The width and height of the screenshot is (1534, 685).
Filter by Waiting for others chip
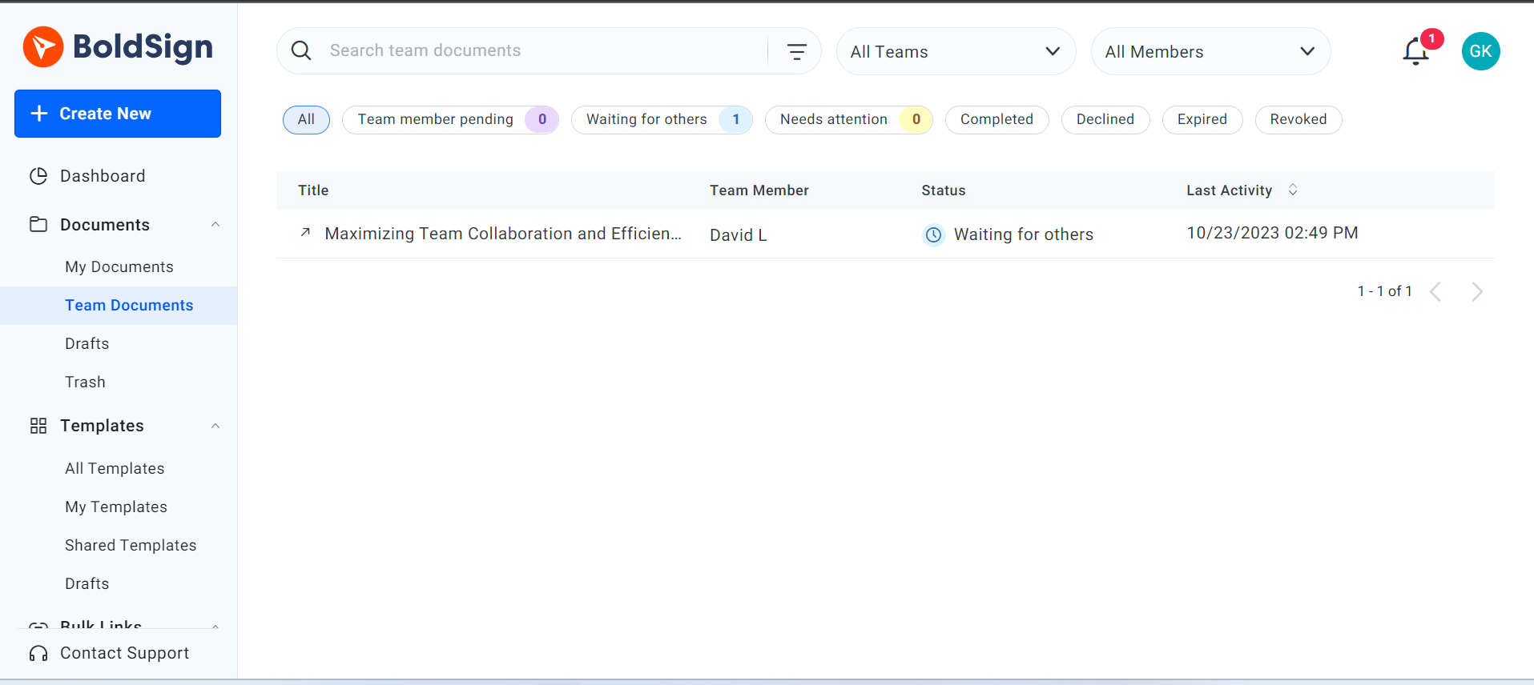pyautogui.click(x=662, y=119)
